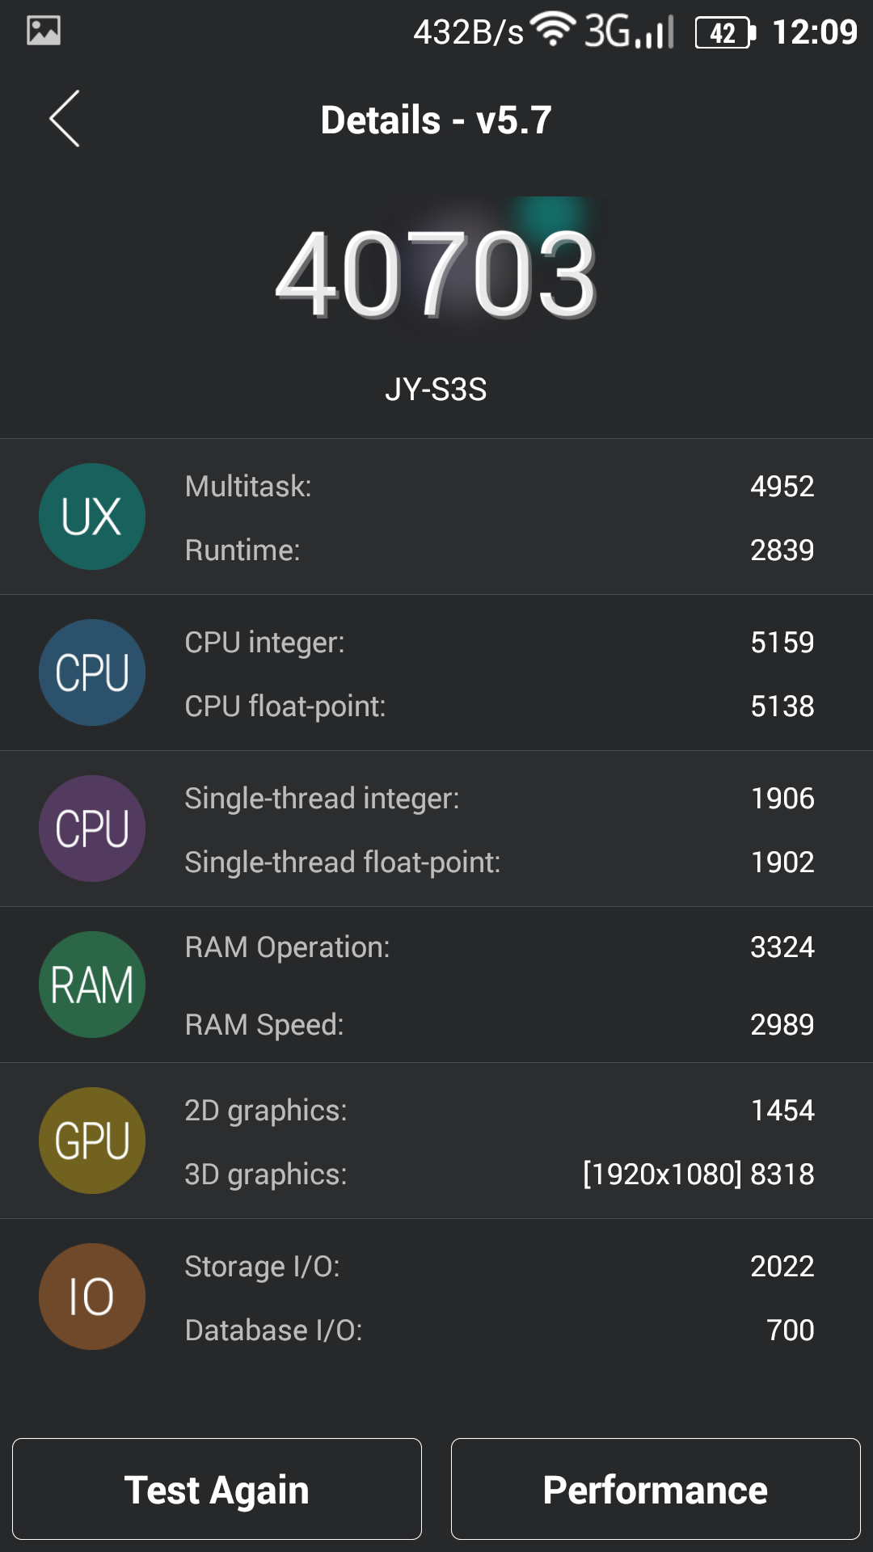The height and width of the screenshot is (1552, 873).
Task: Tap the olive GPU circle icon
Action: (x=92, y=1141)
